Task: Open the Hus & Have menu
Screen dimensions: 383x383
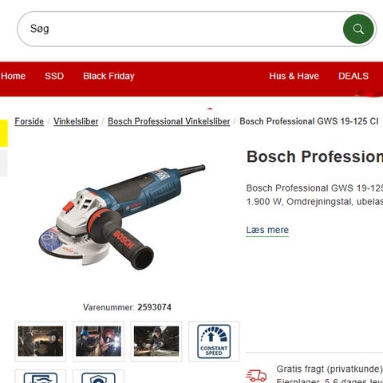Action: coord(294,76)
